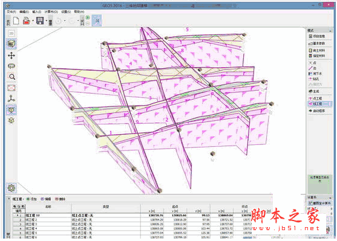Click the rotate view tool icon
Viewport: 337px width, 241px height.
11,66
